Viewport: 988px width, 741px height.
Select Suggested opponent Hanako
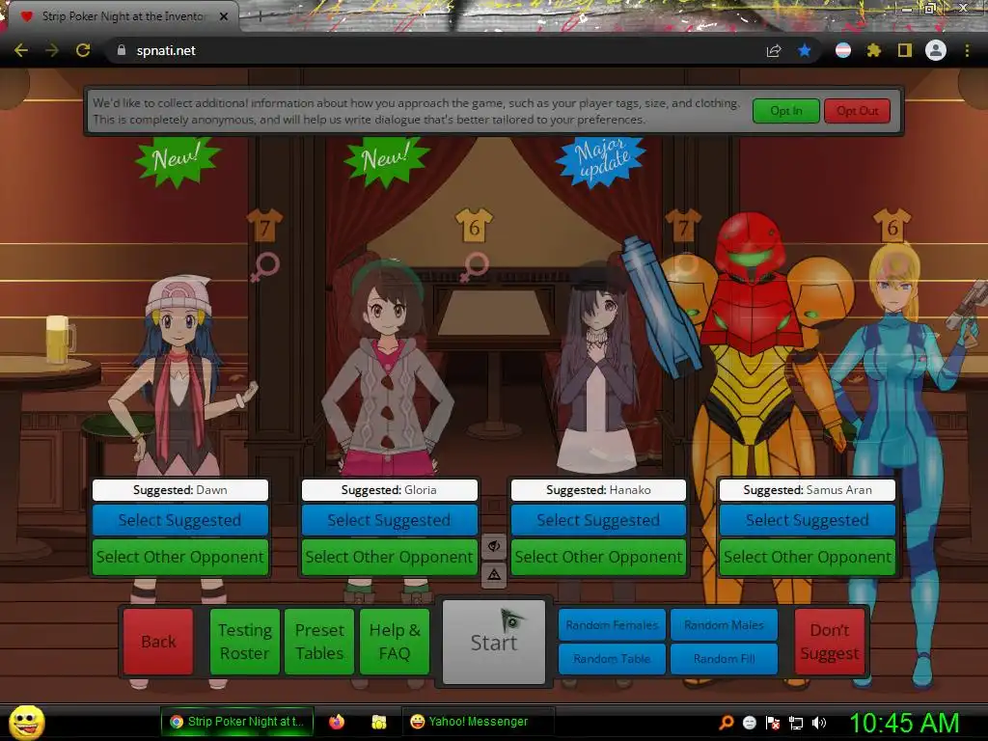tap(598, 520)
